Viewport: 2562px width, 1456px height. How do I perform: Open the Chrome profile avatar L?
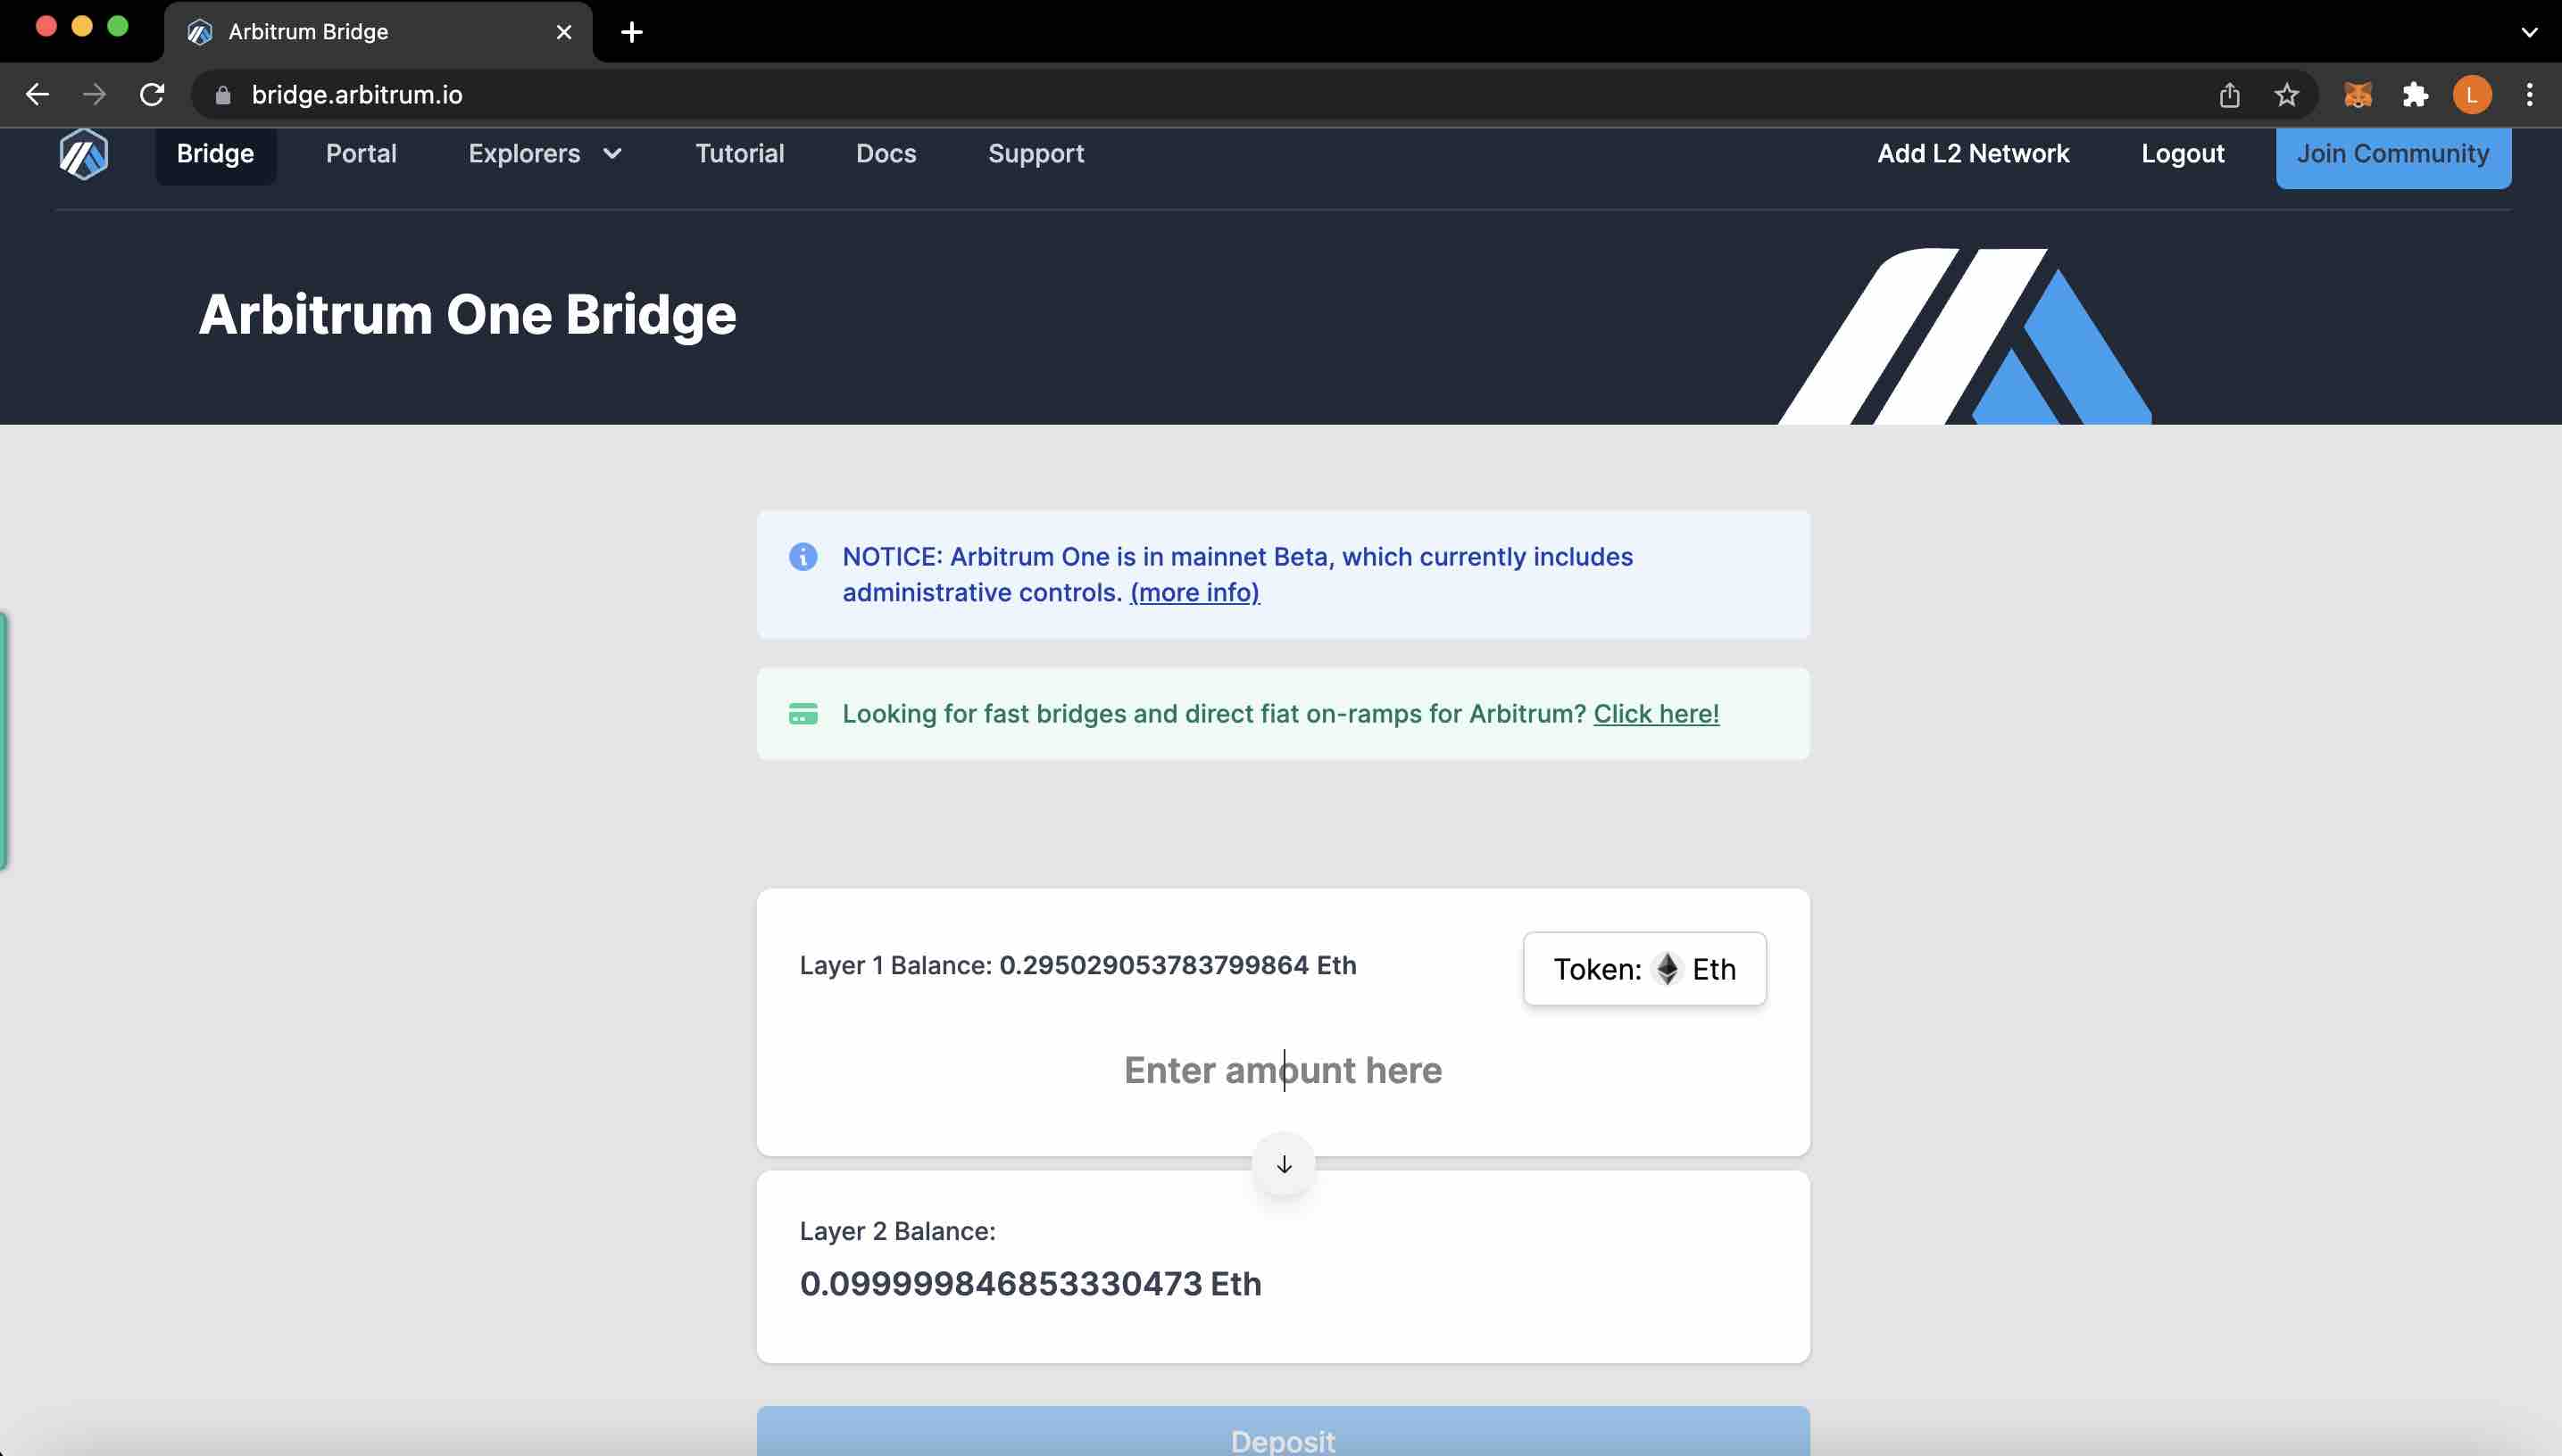coord(2472,95)
